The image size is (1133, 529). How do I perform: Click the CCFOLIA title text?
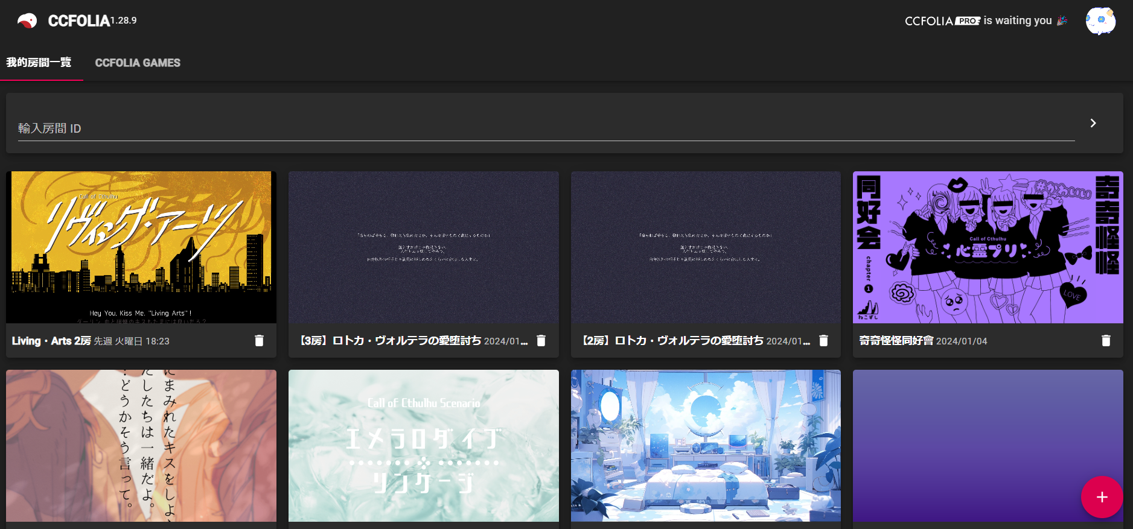coord(78,21)
